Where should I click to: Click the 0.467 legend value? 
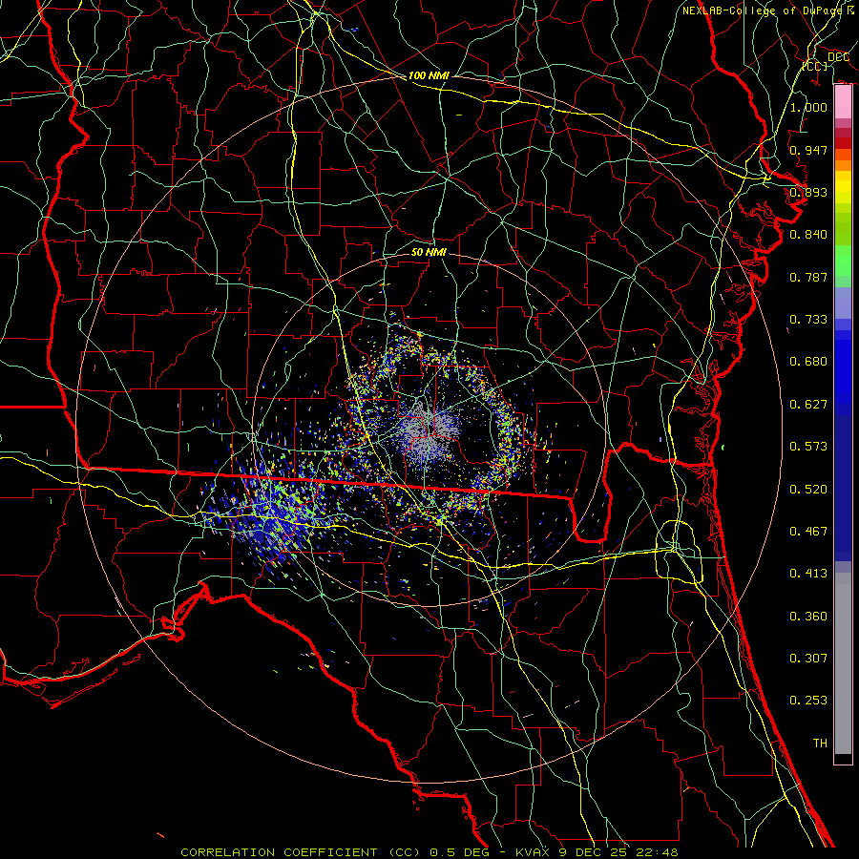(x=808, y=532)
